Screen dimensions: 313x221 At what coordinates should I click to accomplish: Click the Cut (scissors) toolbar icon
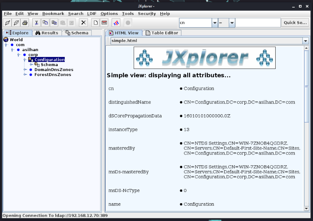click(37, 22)
